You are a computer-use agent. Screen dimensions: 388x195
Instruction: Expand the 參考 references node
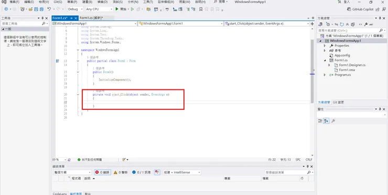click(x=325, y=50)
